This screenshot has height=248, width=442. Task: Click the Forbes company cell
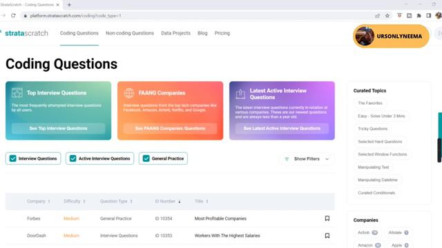click(x=34, y=218)
